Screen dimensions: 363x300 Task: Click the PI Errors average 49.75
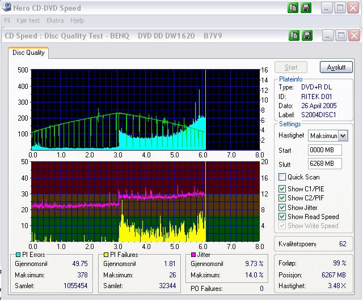coord(80,263)
